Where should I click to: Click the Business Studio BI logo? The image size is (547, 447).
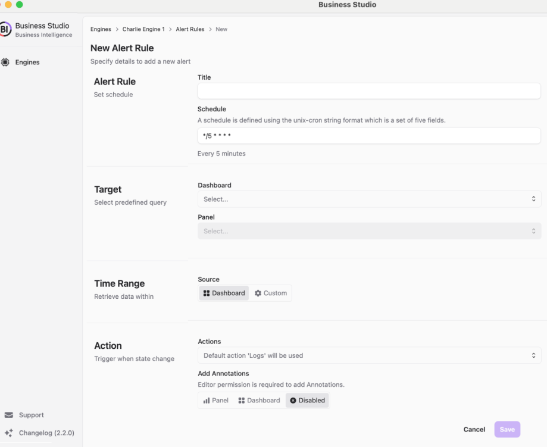tap(5, 29)
